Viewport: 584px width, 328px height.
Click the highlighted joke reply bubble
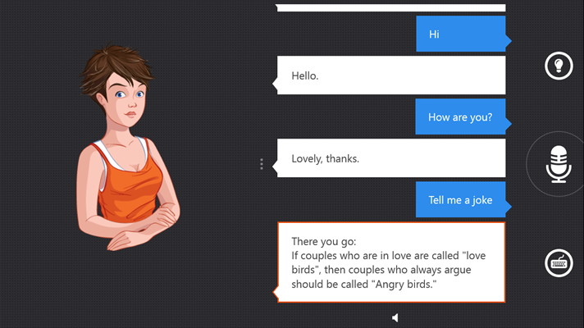(391, 262)
